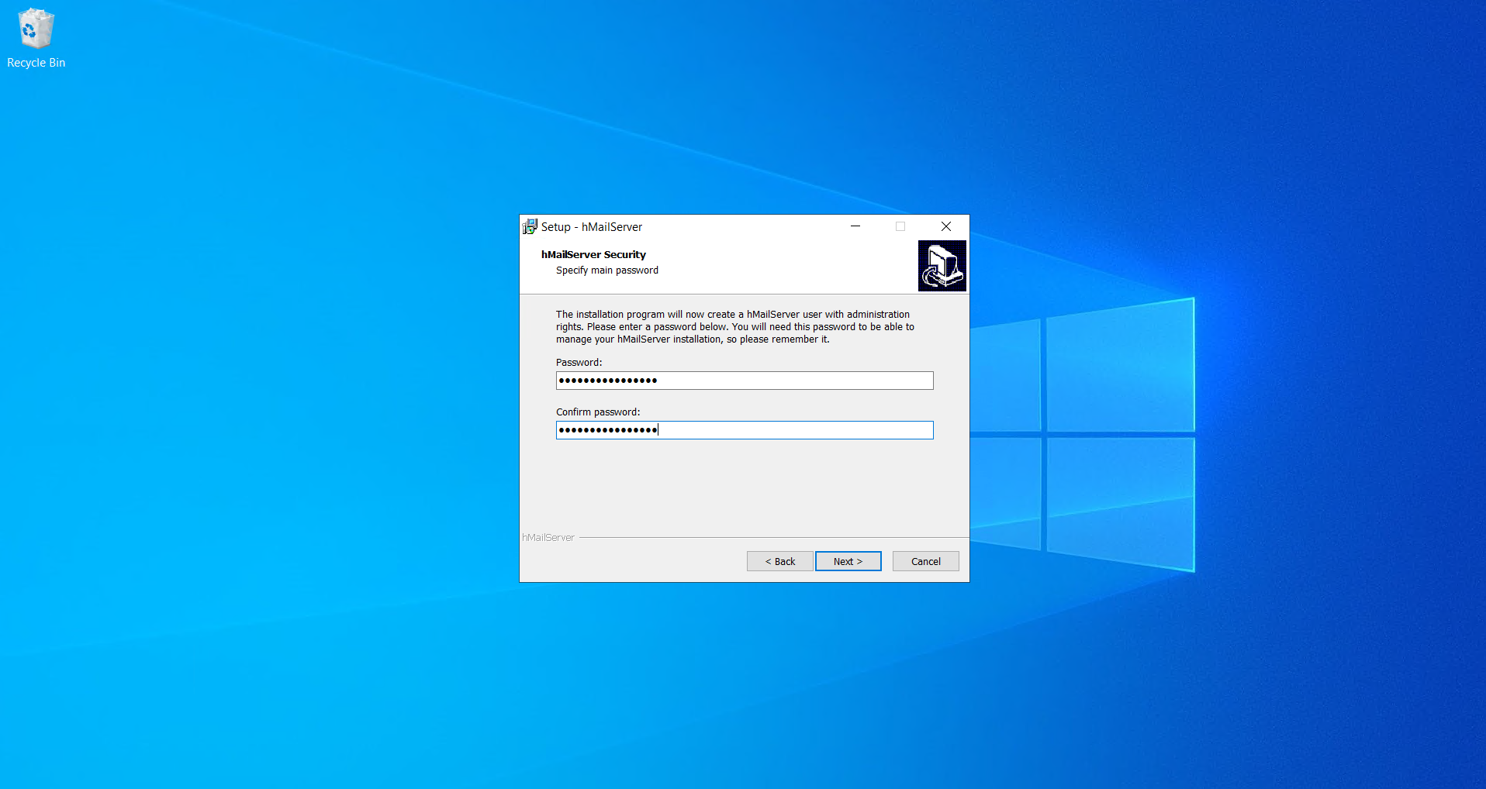
Task: Proceed with the Next button
Action: coord(848,561)
